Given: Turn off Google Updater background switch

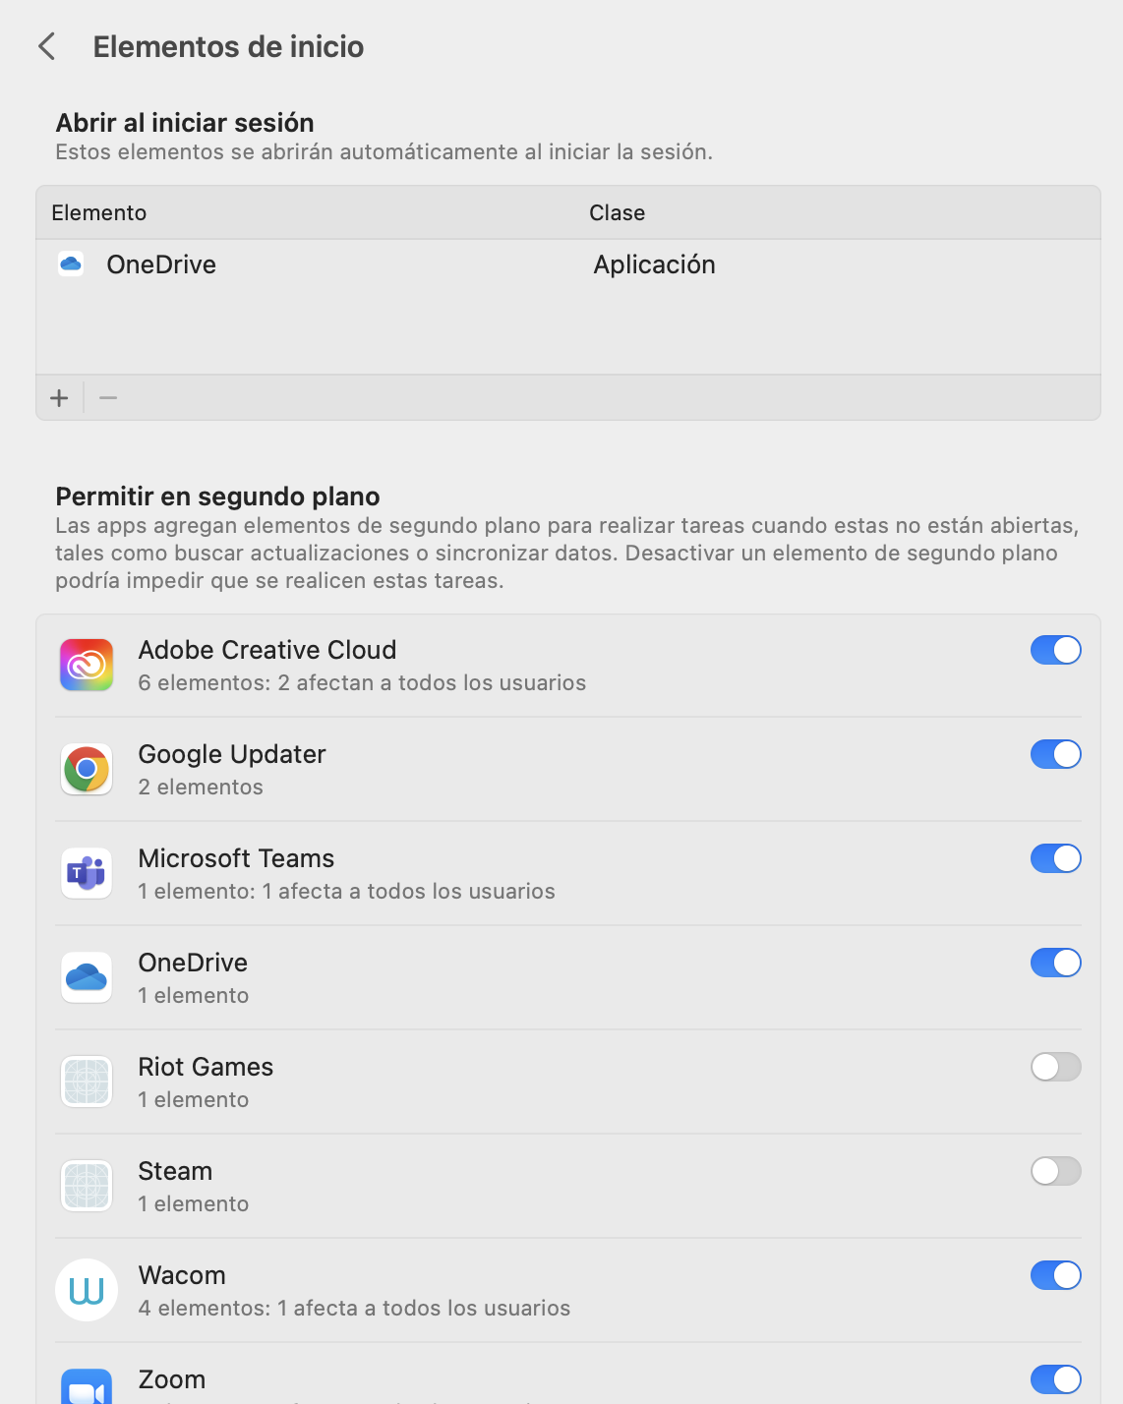Looking at the screenshot, I should 1055,755.
